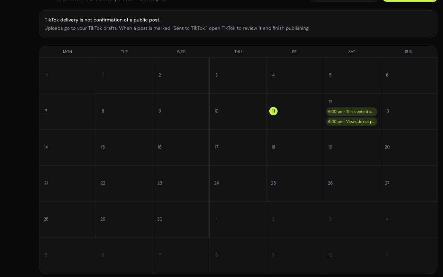This screenshot has height=277, width=443.
Task: Select the dimmed previous-month day 31
Action: pyautogui.click(x=46, y=75)
